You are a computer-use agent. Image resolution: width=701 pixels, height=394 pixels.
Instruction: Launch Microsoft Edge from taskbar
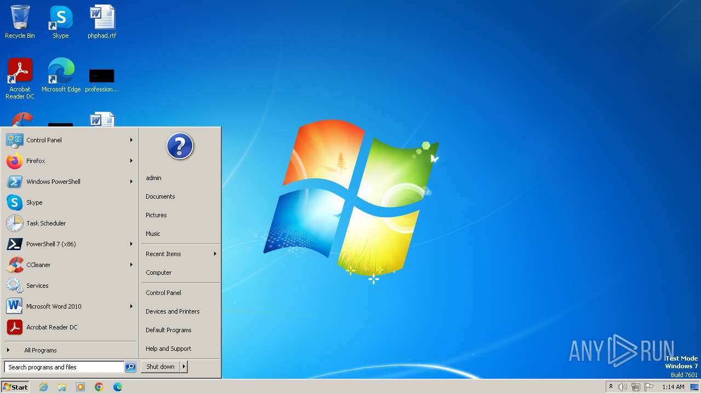118,387
